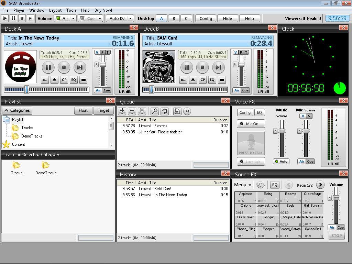
Task: Search the Queue with the magnifier icon
Action: tap(155, 111)
